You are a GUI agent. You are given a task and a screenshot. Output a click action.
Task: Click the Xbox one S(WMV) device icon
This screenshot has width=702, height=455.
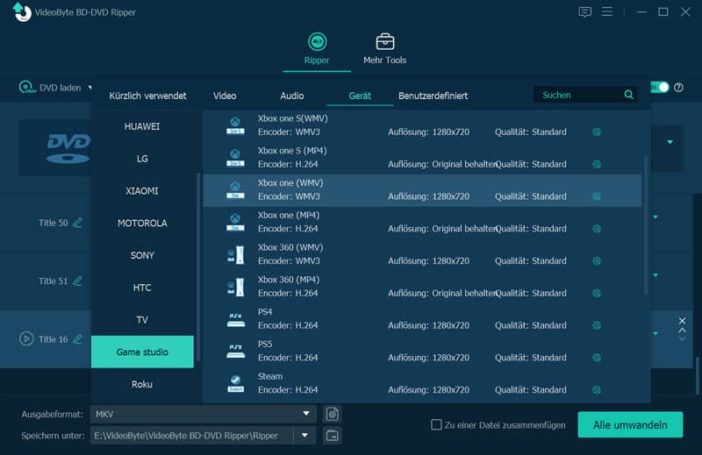tap(235, 125)
